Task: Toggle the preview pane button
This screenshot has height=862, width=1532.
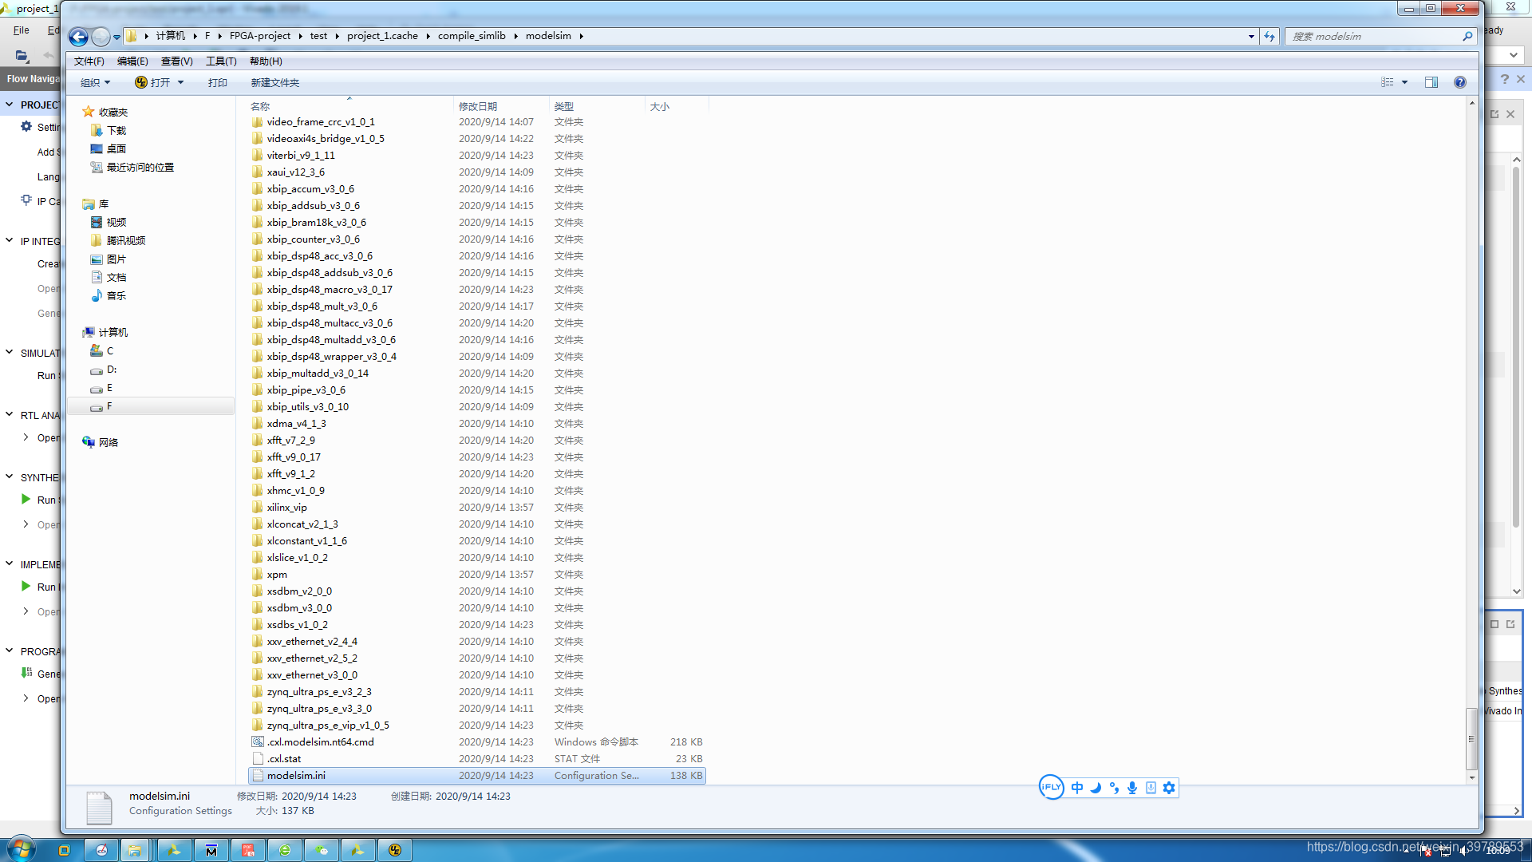Action: click(x=1431, y=82)
